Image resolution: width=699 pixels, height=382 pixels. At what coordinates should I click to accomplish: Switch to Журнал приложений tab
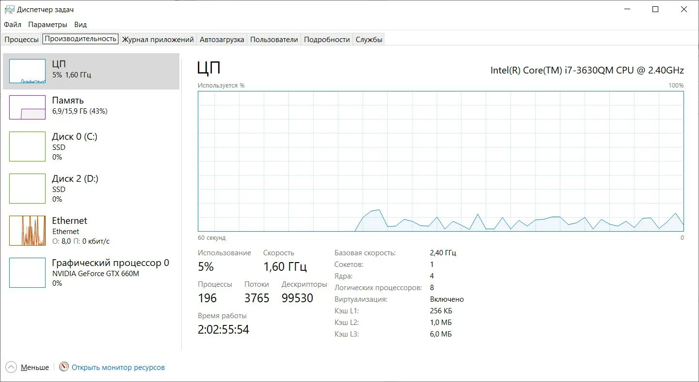pos(158,40)
